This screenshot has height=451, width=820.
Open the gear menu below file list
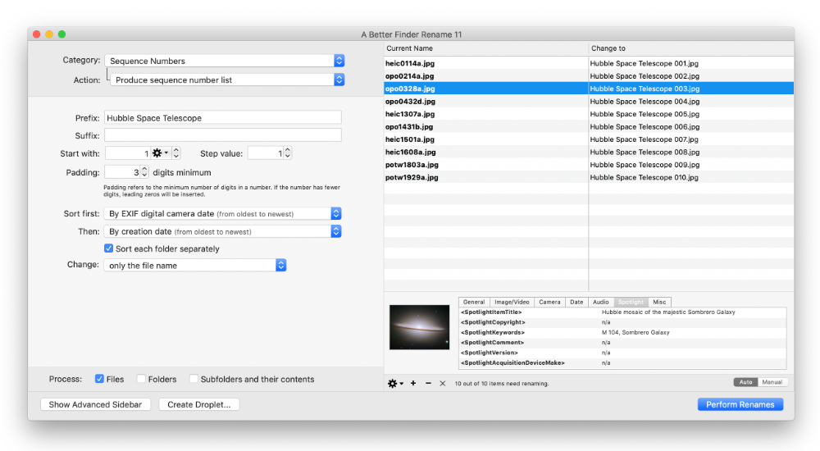pos(394,383)
